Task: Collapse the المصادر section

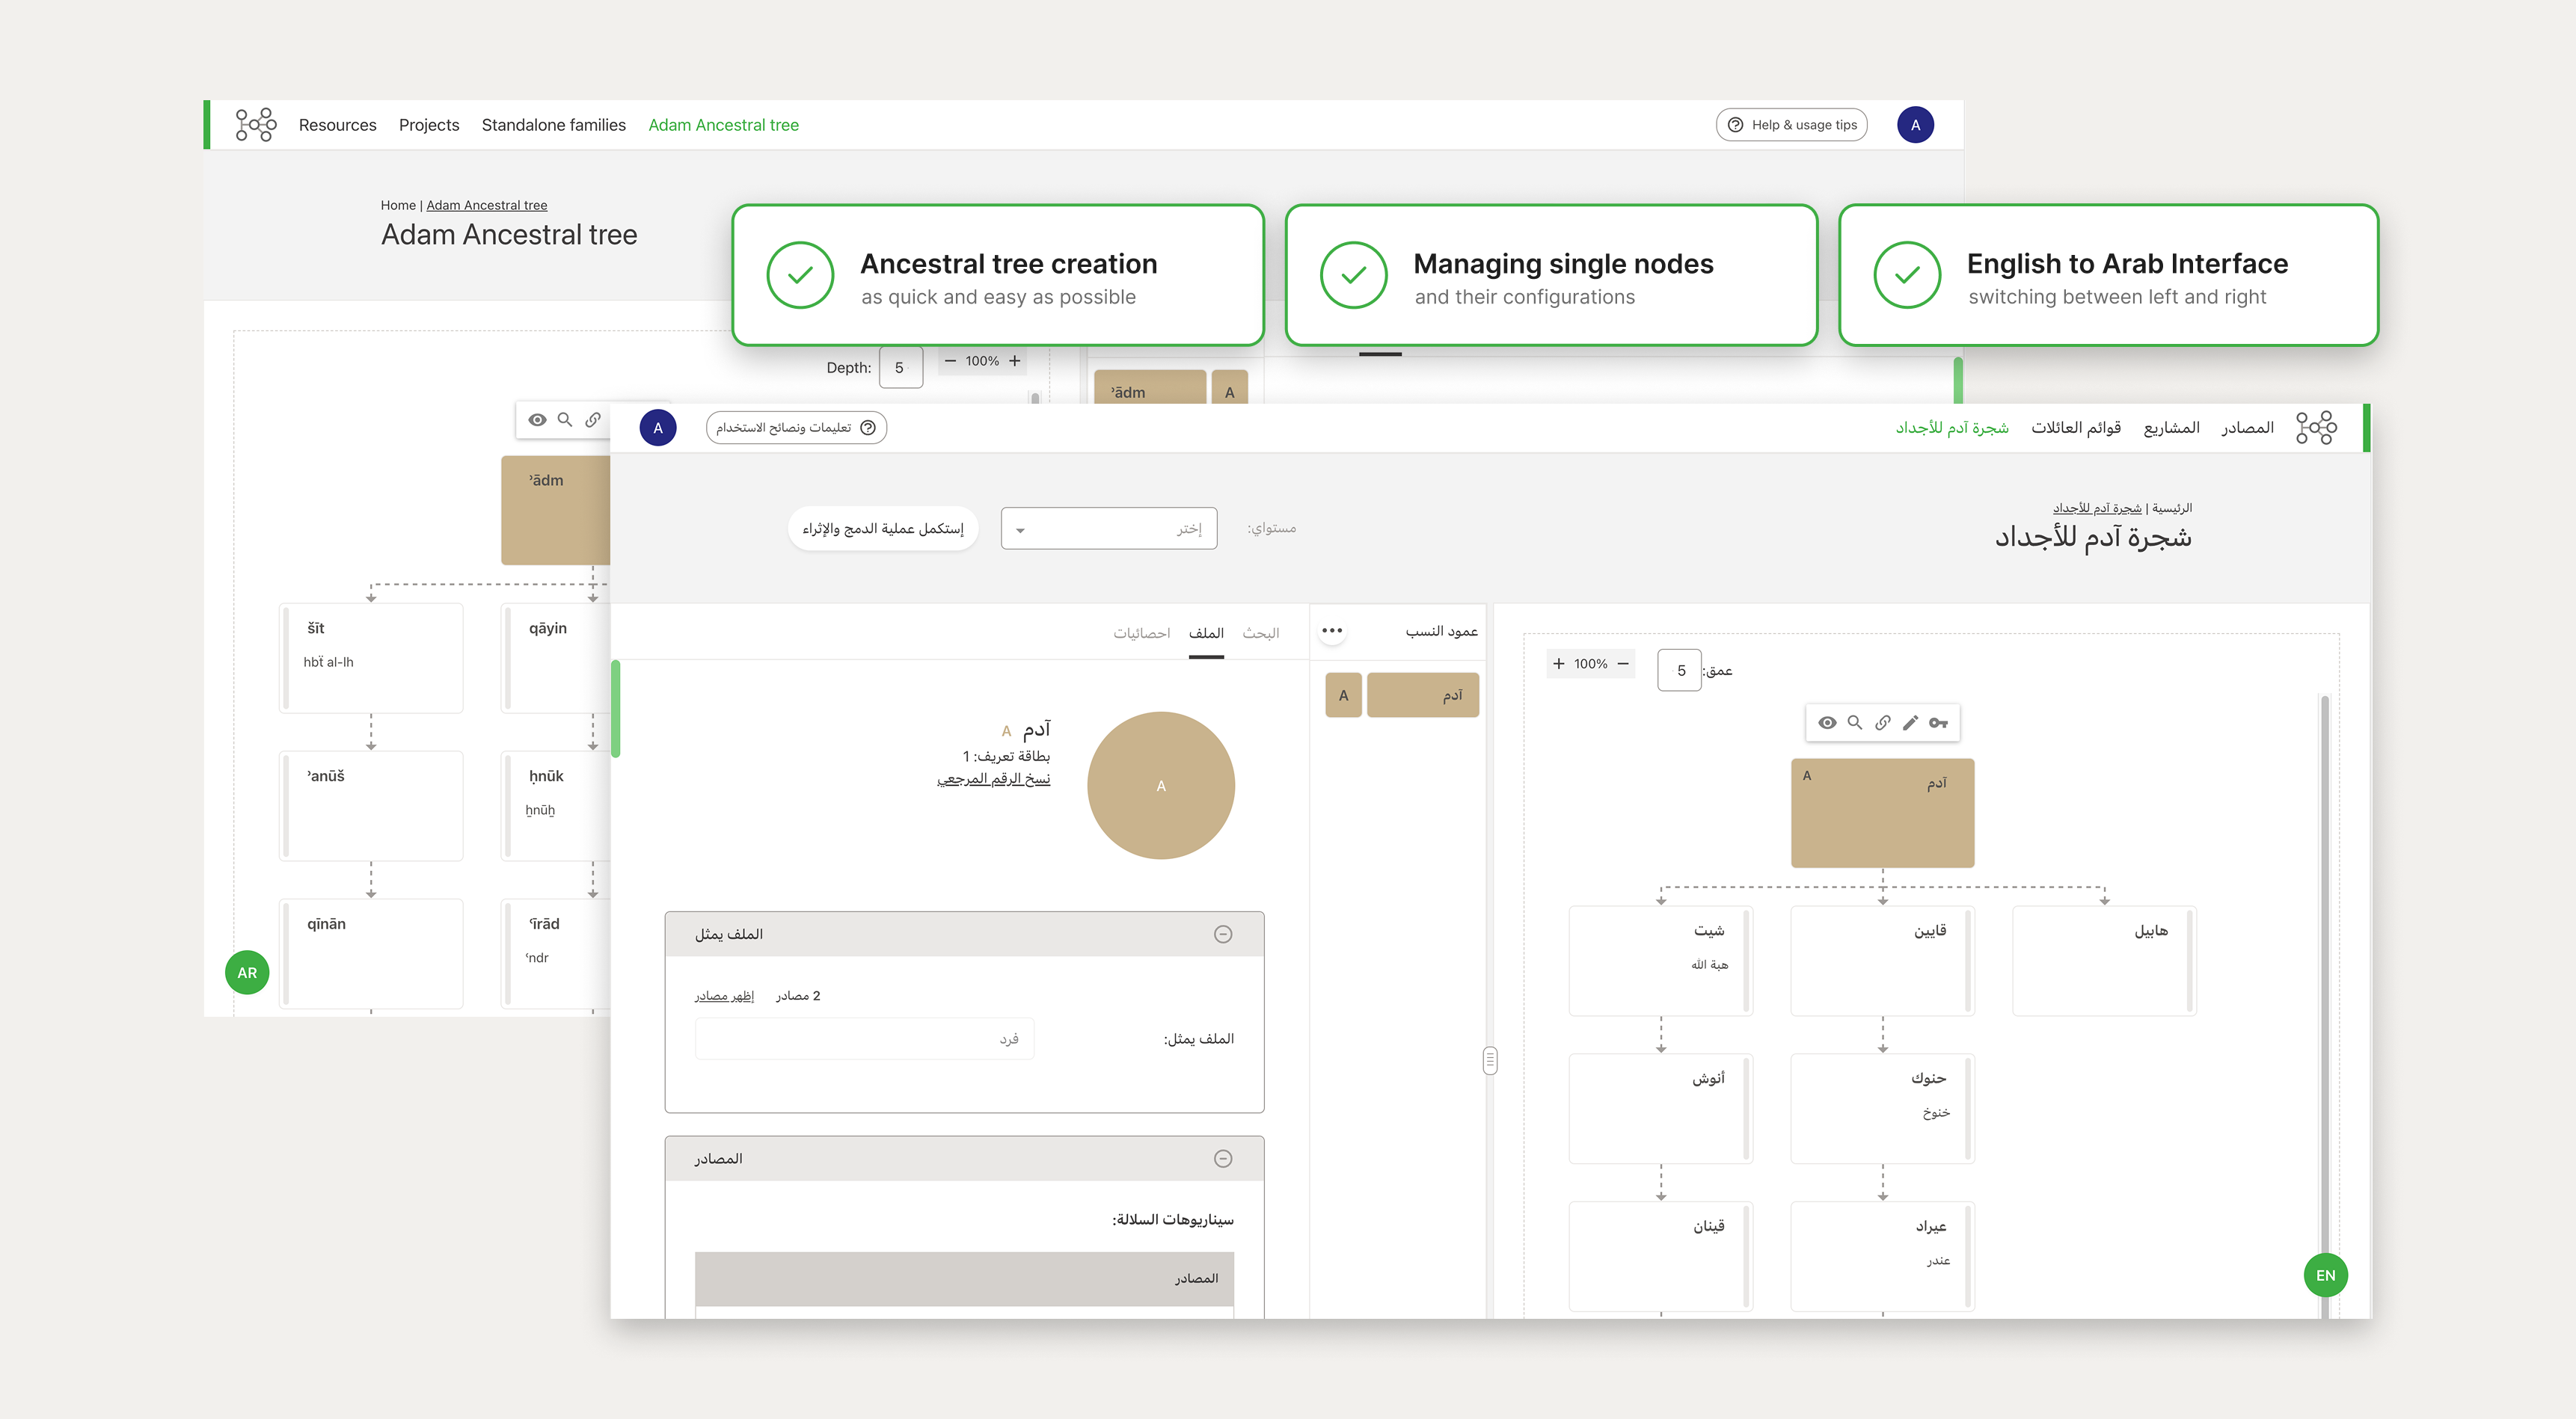Action: coord(1222,1158)
